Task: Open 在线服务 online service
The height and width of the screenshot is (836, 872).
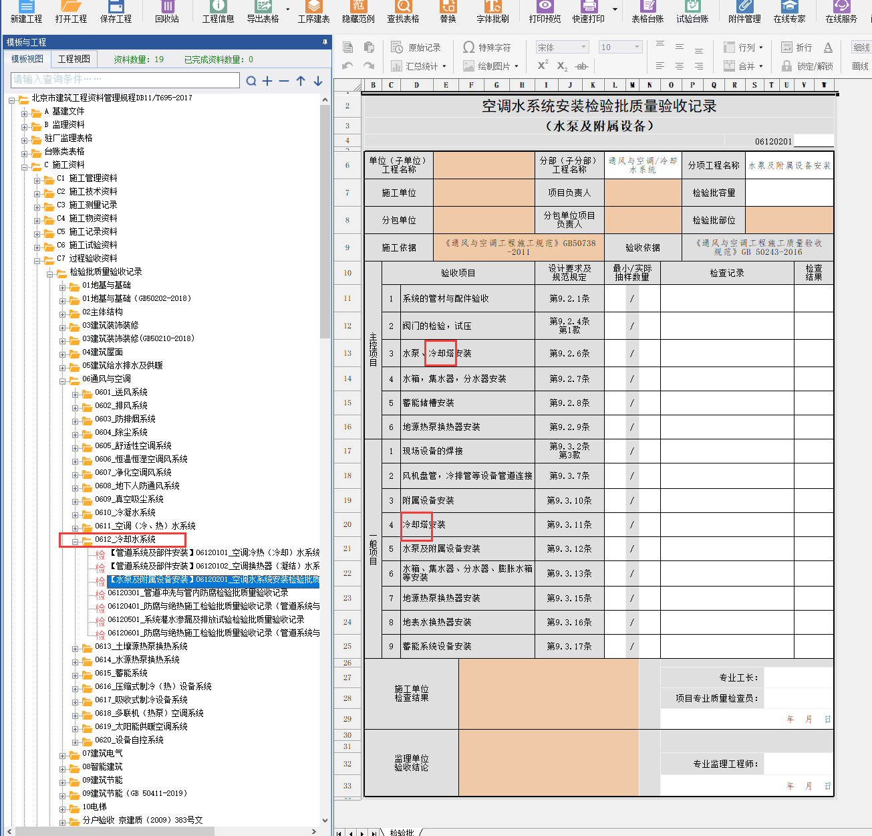Action: tap(841, 12)
